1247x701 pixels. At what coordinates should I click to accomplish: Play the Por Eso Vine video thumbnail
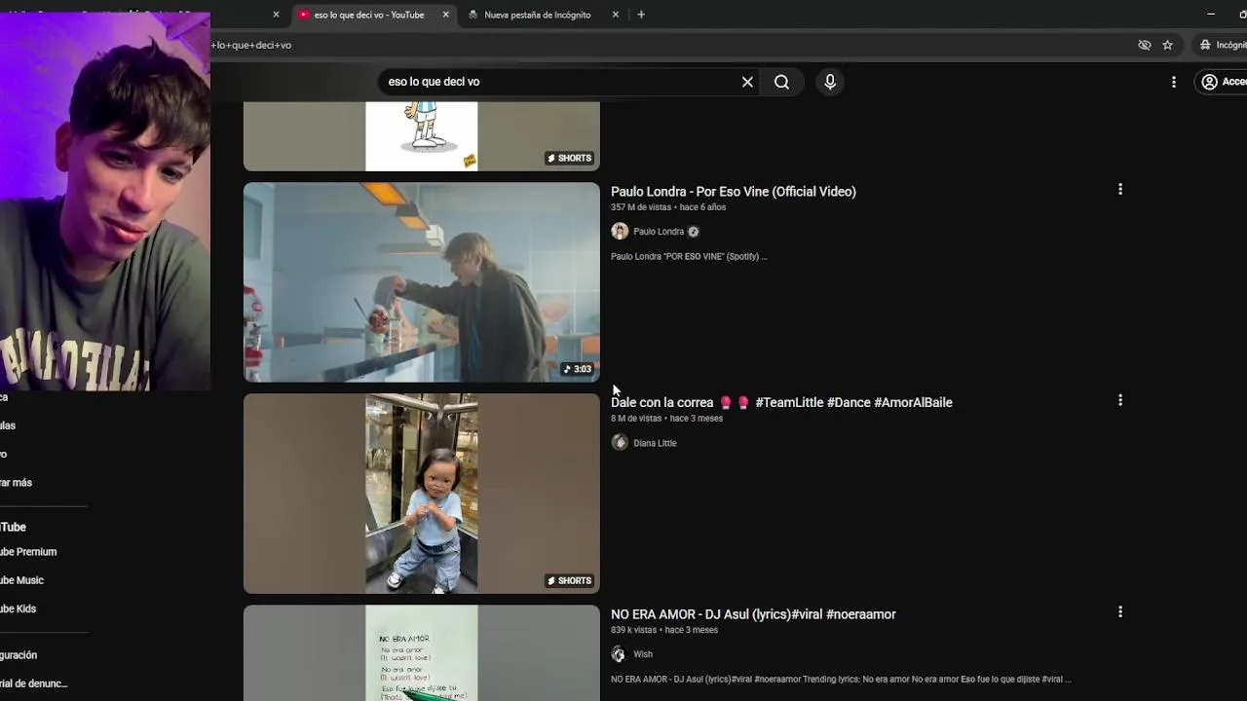pyautogui.click(x=422, y=282)
